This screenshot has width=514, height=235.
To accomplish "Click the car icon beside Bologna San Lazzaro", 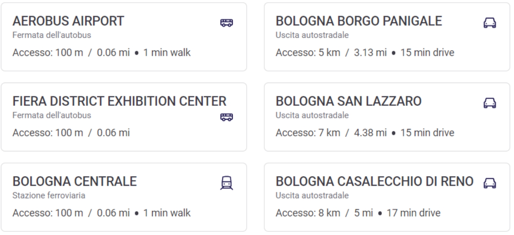I will tap(490, 103).
